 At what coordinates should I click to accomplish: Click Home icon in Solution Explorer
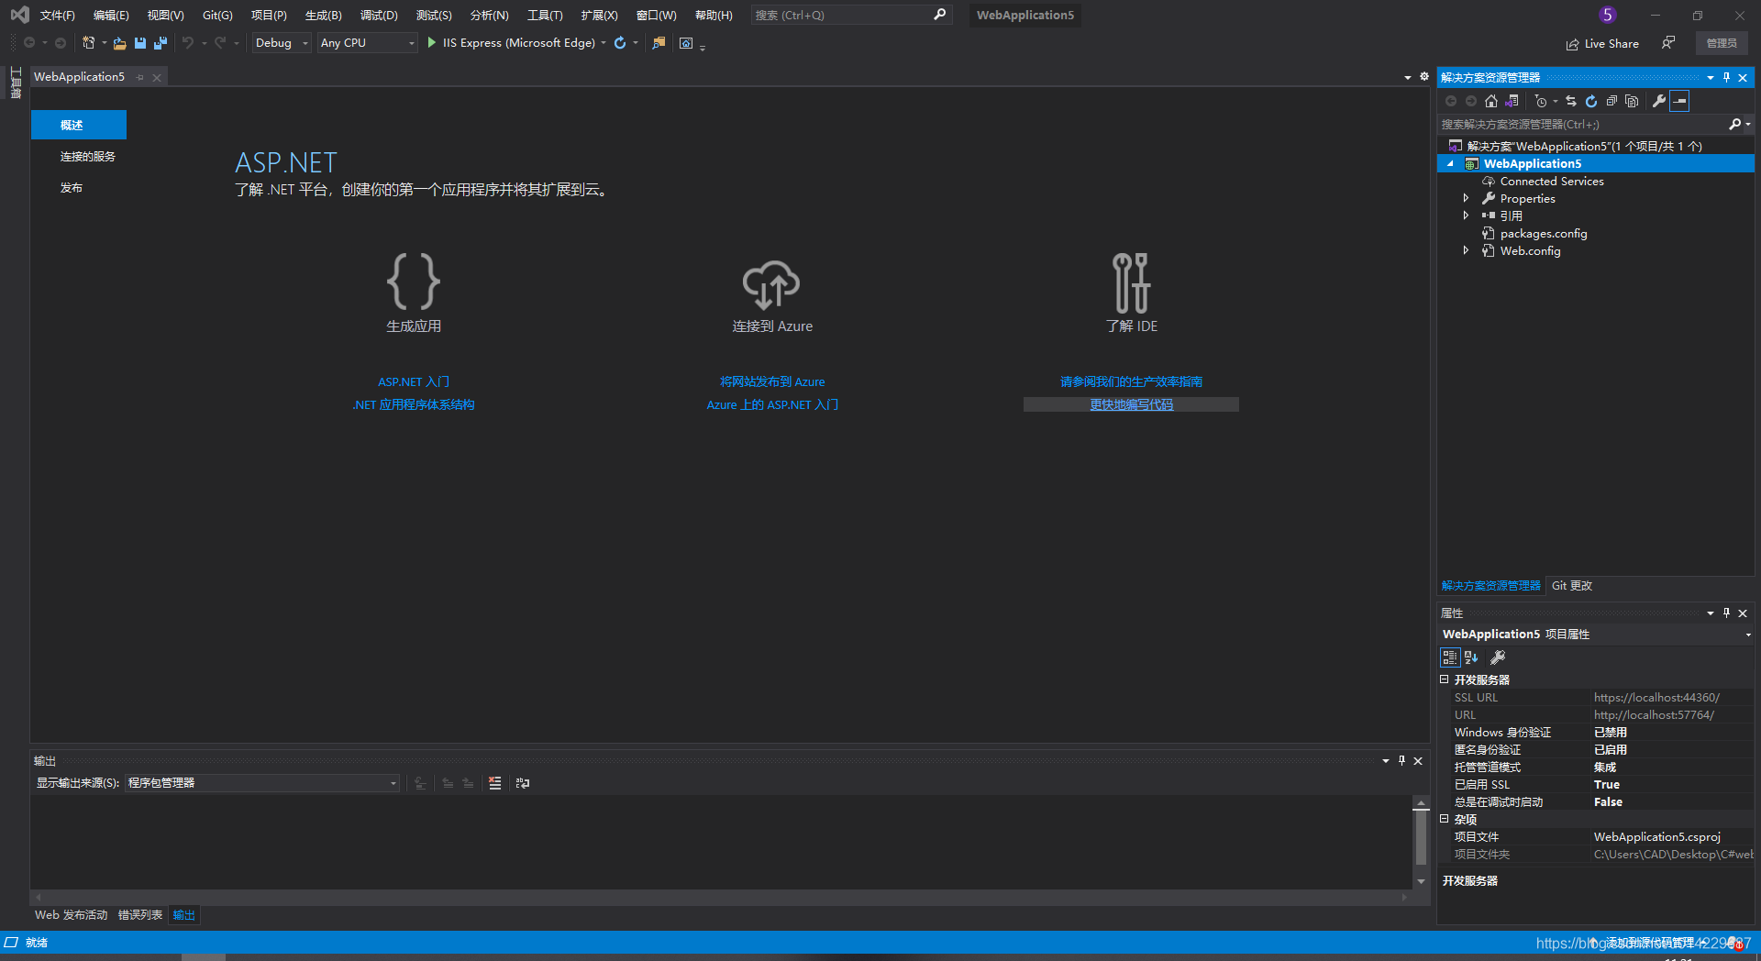tap(1491, 101)
